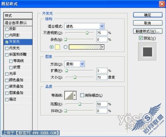Click the 确定 OK button
The height and width of the screenshot is (137, 166).
pyautogui.click(x=148, y=15)
